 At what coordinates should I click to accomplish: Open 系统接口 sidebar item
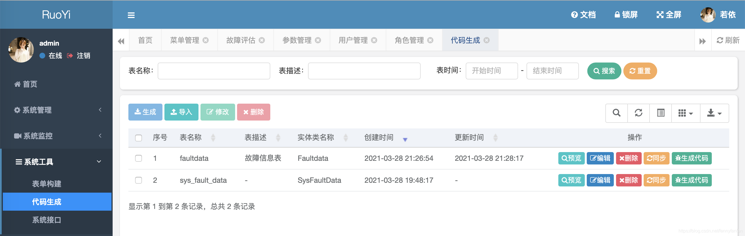click(x=57, y=220)
